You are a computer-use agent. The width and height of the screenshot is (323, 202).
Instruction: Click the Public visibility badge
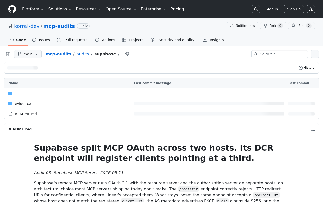pos(83,26)
